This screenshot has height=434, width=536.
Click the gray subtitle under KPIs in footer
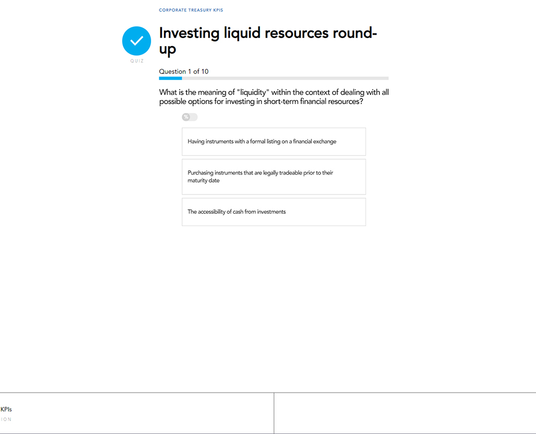[x=6, y=420]
